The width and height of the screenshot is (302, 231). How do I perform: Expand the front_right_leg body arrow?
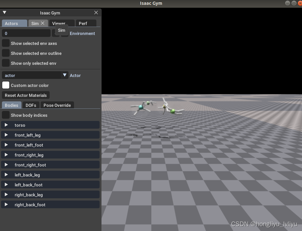[x=6, y=155]
